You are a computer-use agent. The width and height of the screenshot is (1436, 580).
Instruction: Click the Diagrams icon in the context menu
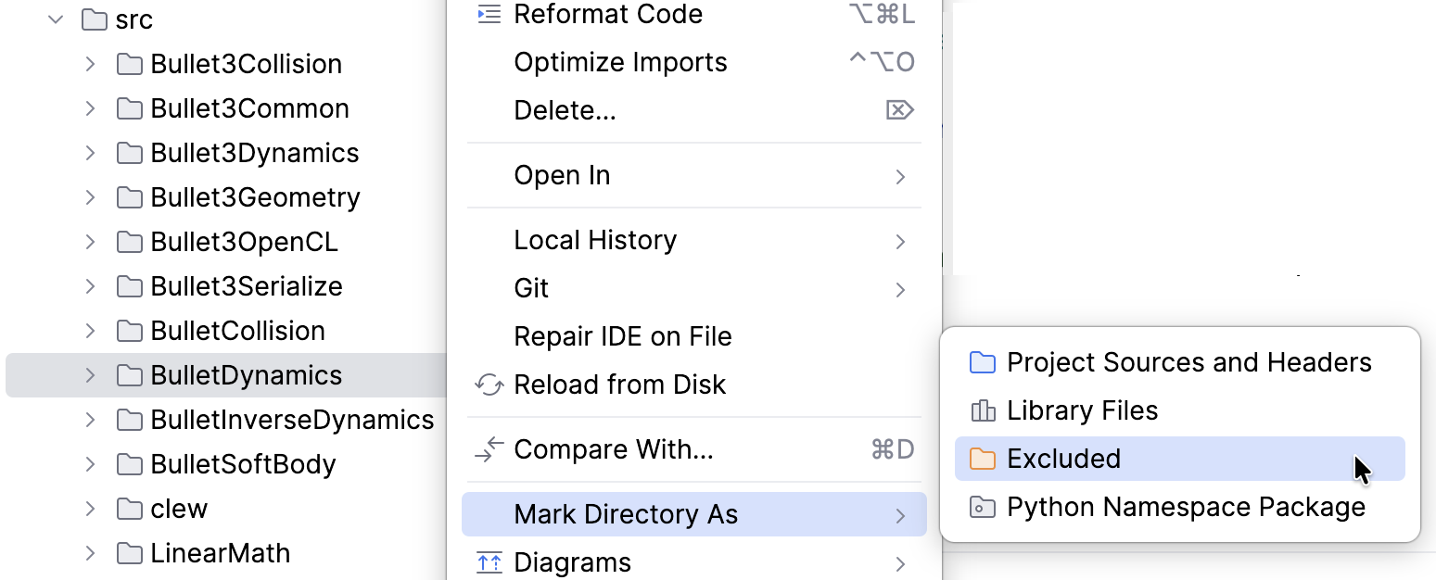(489, 561)
